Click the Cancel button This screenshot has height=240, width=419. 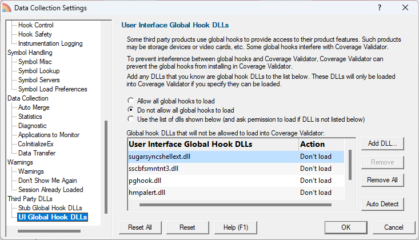click(394, 227)
